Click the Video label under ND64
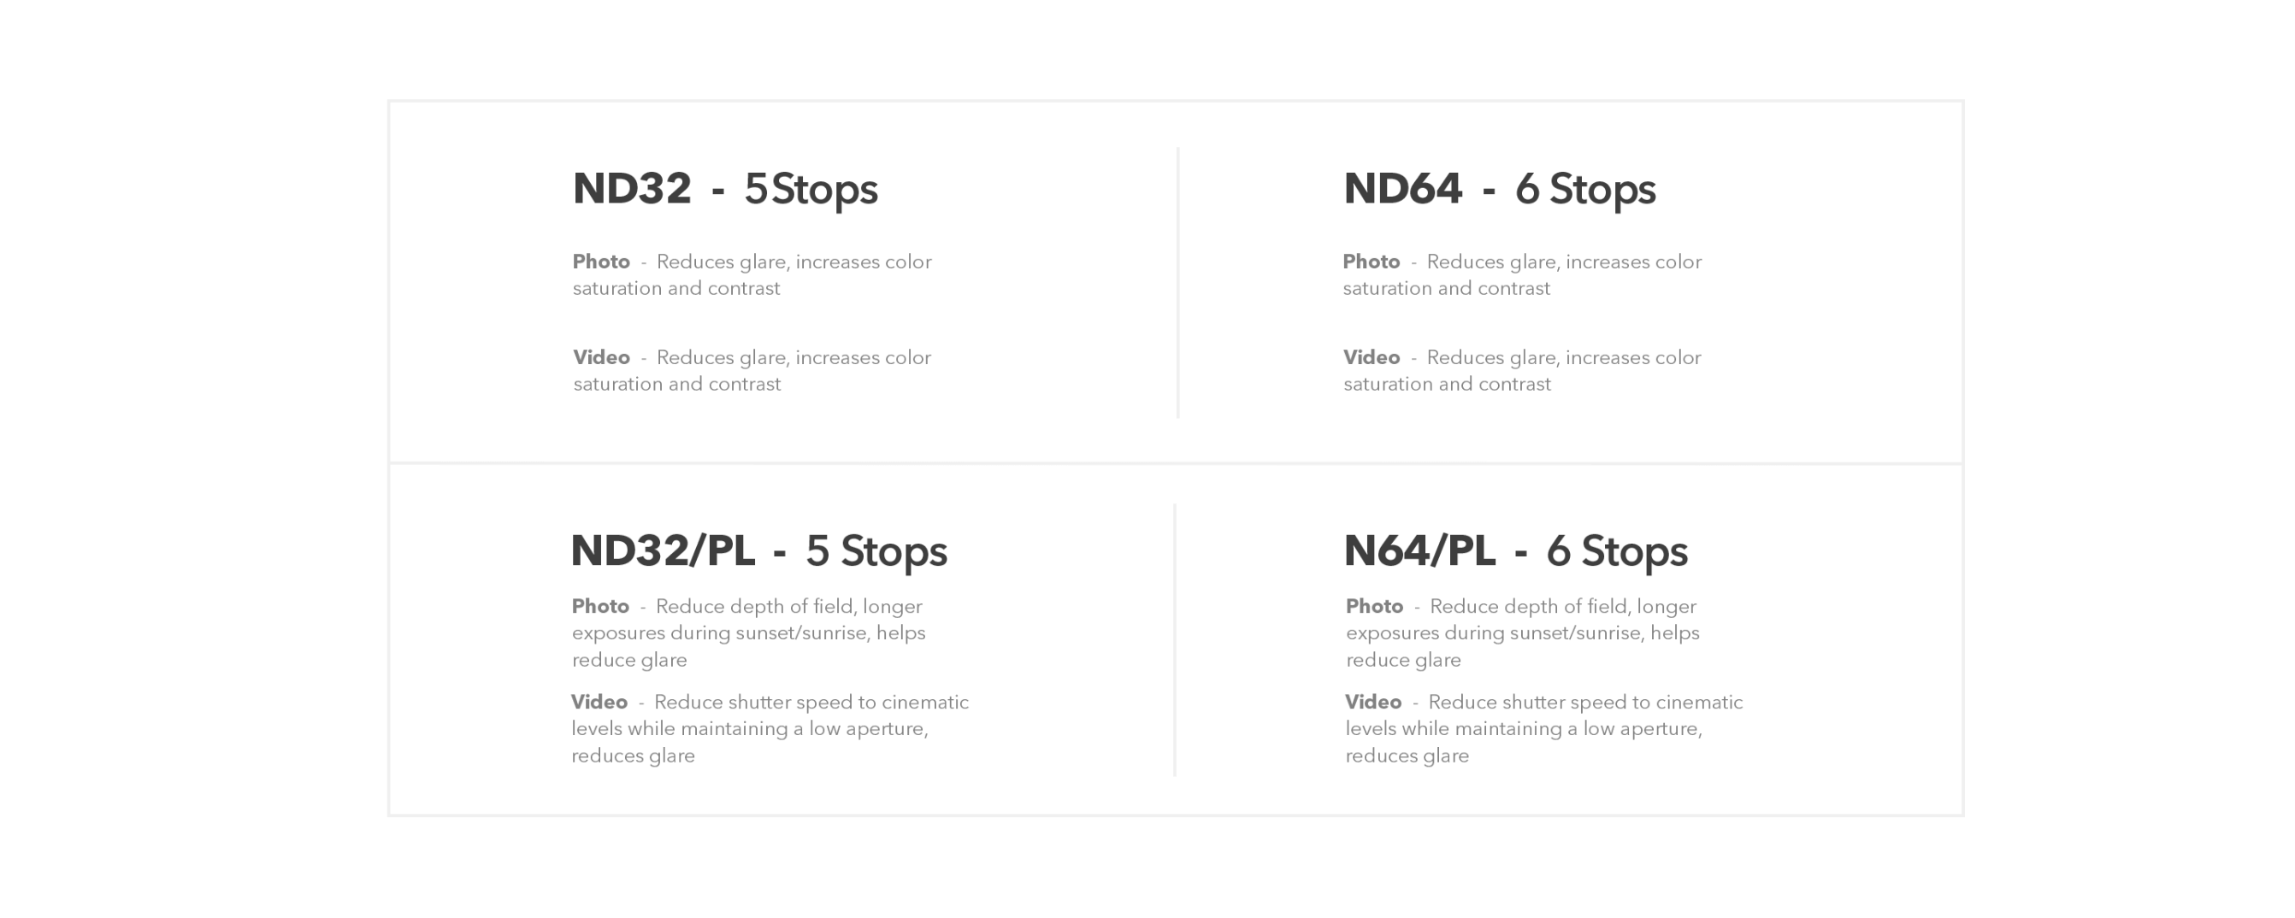The height and width of the screenshot is (918, 2295). tap(1372, 357)
